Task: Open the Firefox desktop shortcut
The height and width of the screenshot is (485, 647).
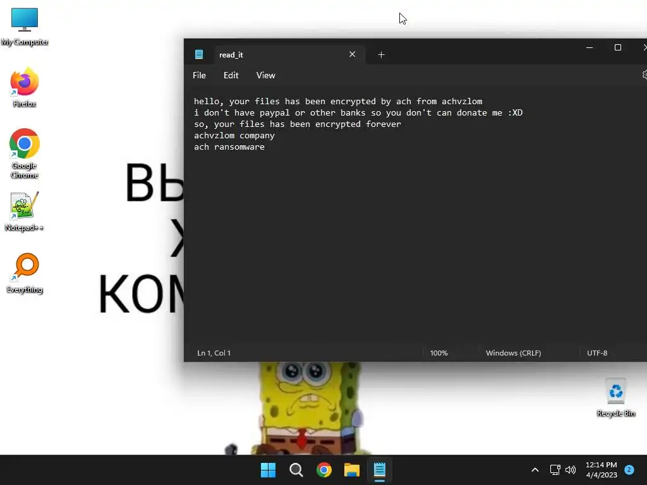Action: click(x=25, y=87)
